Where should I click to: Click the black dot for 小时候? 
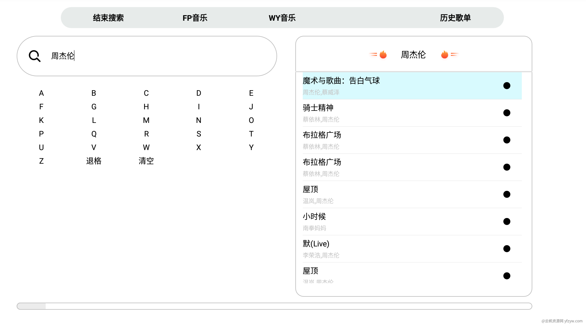(507, 221)
